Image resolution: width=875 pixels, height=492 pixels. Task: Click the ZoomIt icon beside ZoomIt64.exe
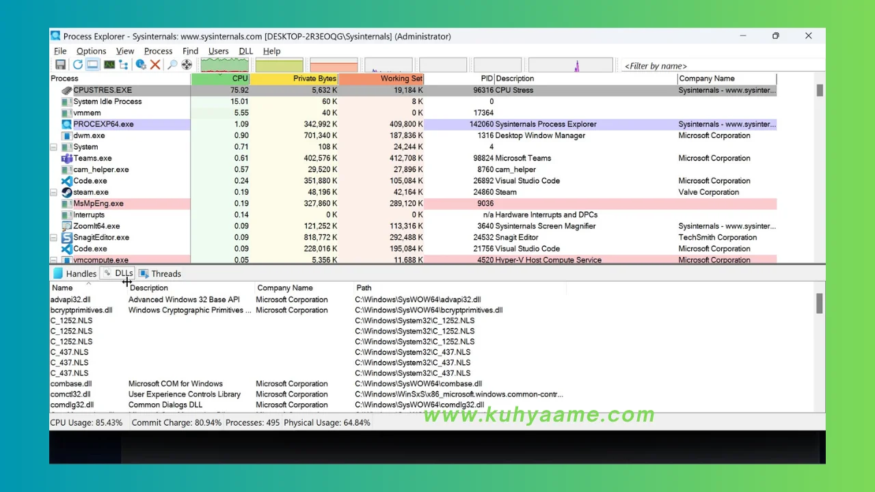(x=66, y=226)
